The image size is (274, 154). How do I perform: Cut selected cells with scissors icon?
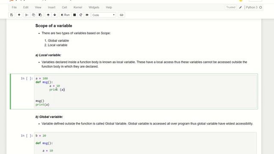[x=27, y=15]
